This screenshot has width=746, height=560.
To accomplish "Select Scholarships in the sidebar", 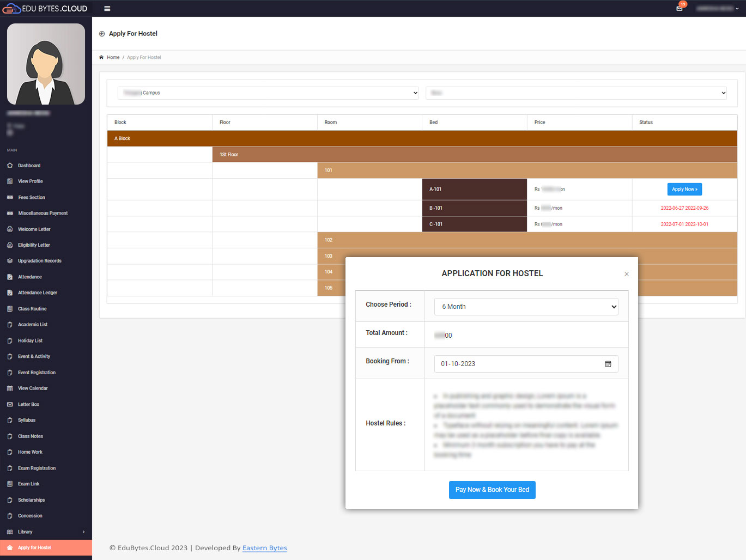I will click(31, 500).
